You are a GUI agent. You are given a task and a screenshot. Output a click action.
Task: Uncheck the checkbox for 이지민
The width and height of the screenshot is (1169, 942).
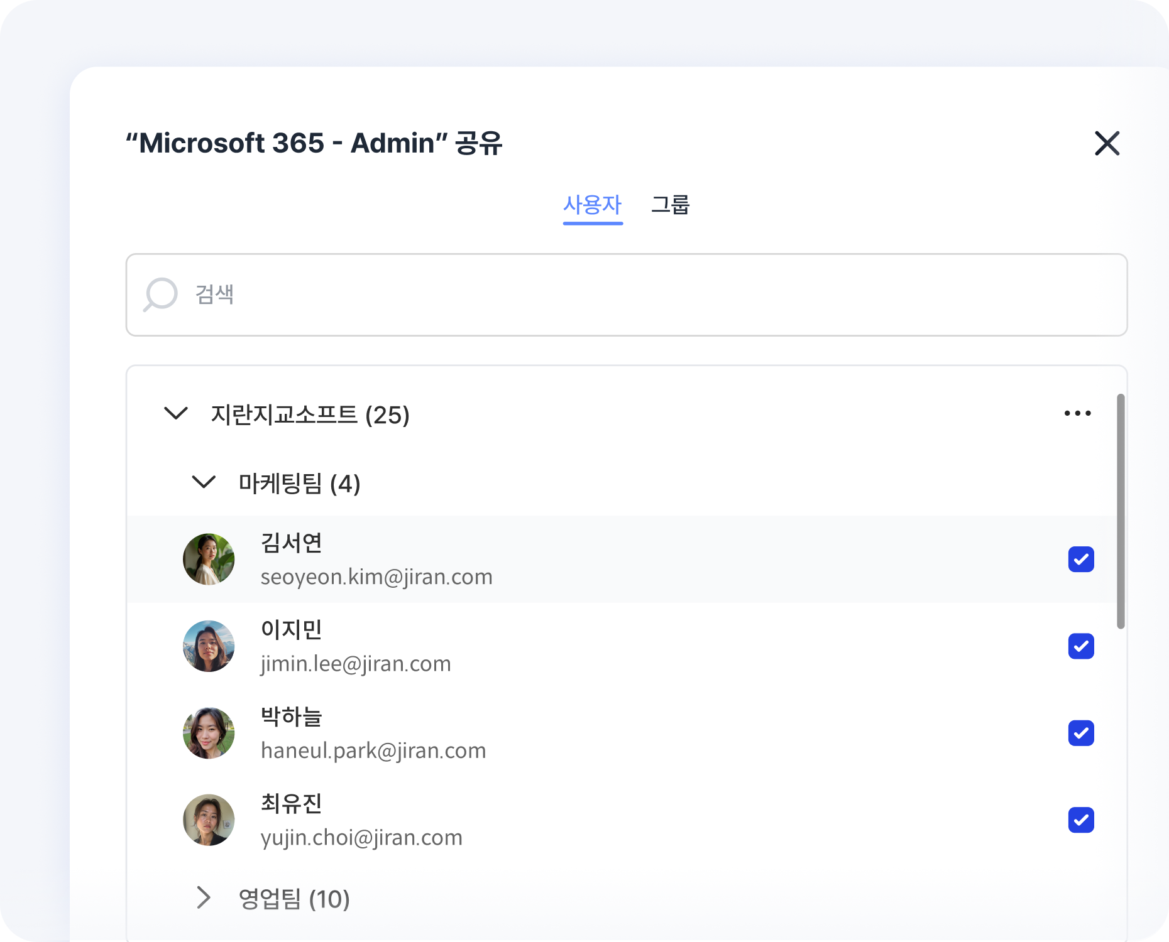coord(1081,646)
